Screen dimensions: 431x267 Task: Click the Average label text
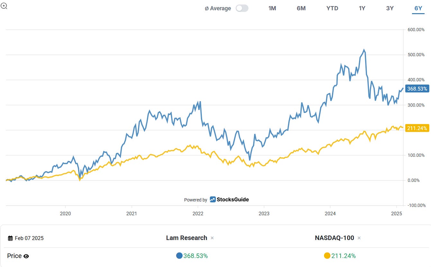pyautogui.click(x=218, y=8)
